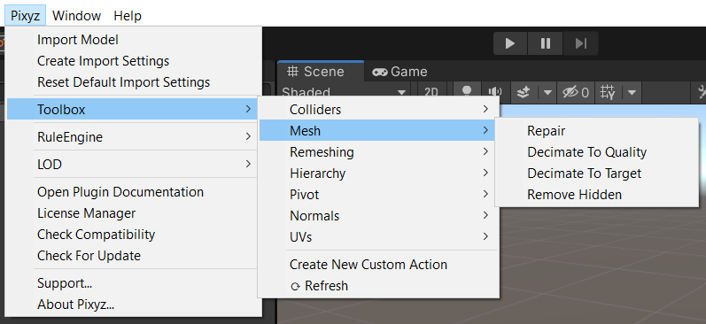
Task: Toggle scene audio speaker icon
Action: tap(495, 92)
